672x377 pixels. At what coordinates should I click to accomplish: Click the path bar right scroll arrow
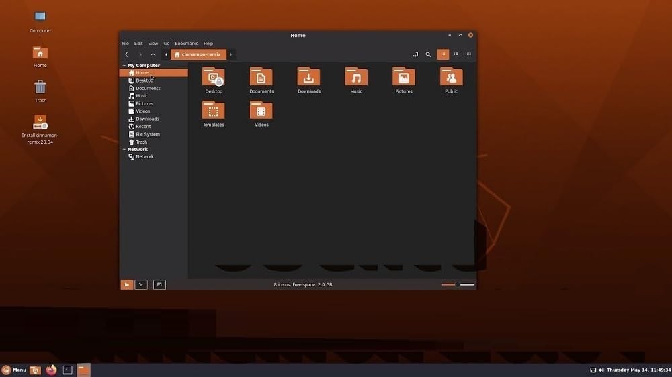(x=231, y=54)
